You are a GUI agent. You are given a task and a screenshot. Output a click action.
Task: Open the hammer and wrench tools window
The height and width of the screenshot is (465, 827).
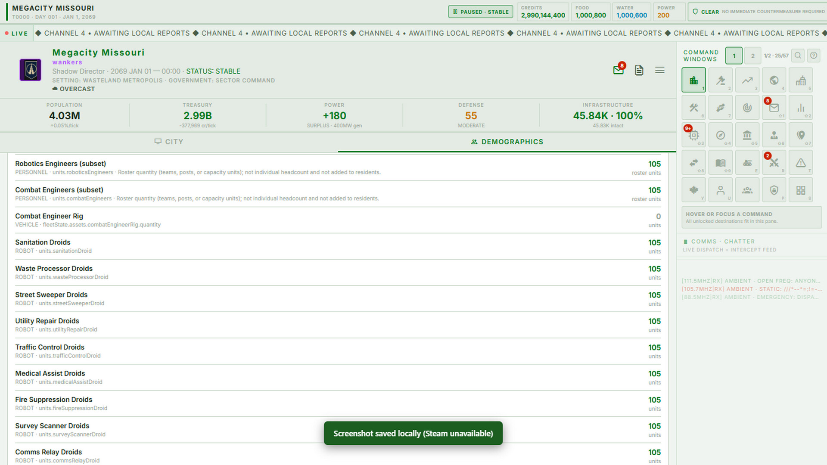coord(693,108)
